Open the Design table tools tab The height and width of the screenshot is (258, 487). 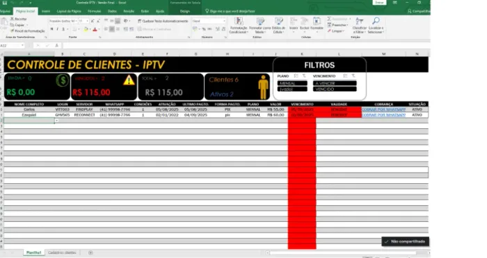click(185, 11)
